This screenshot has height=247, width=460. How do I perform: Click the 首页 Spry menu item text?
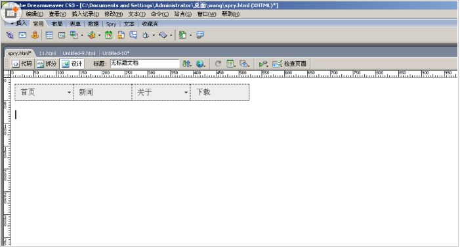[x=28, y=92]
